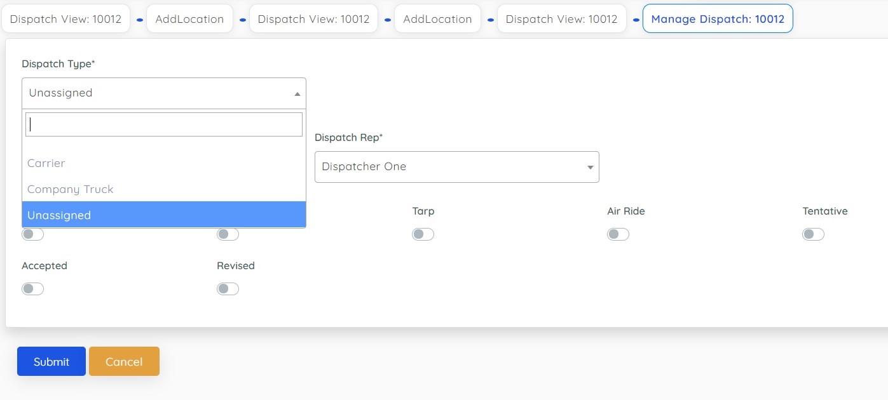Click the dropdown search text field
The height and width of the screenshot is (400, 888).
click(164, 124)
